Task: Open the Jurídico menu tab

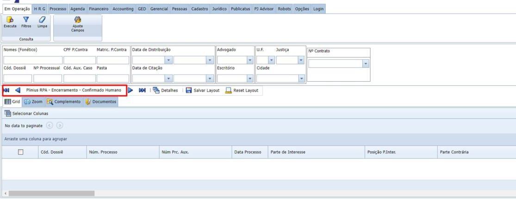Action: point(219,9)
